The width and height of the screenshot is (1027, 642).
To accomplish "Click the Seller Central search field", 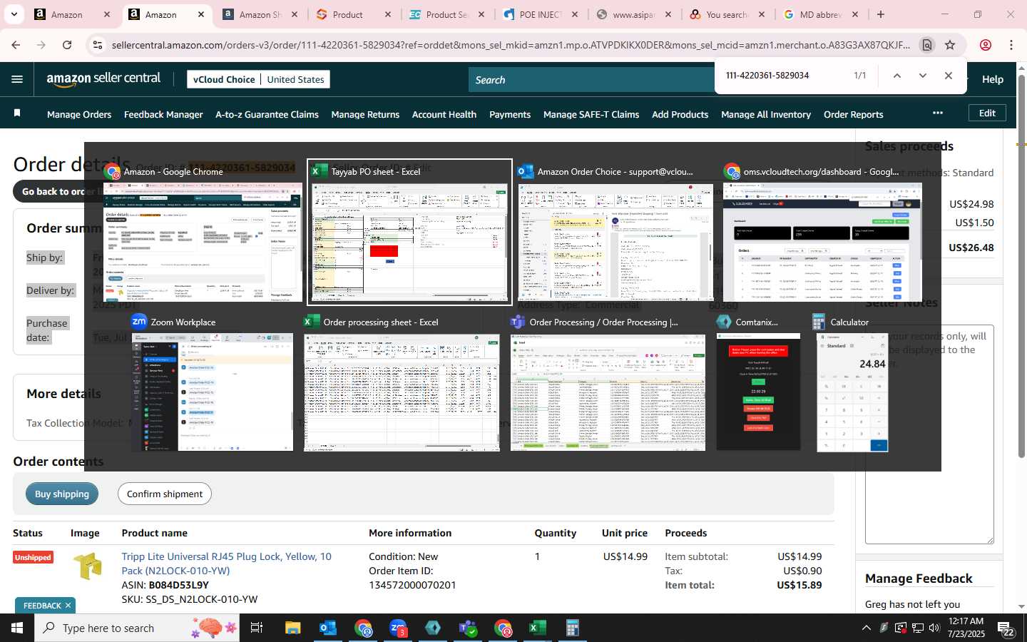I will point(592,80).
